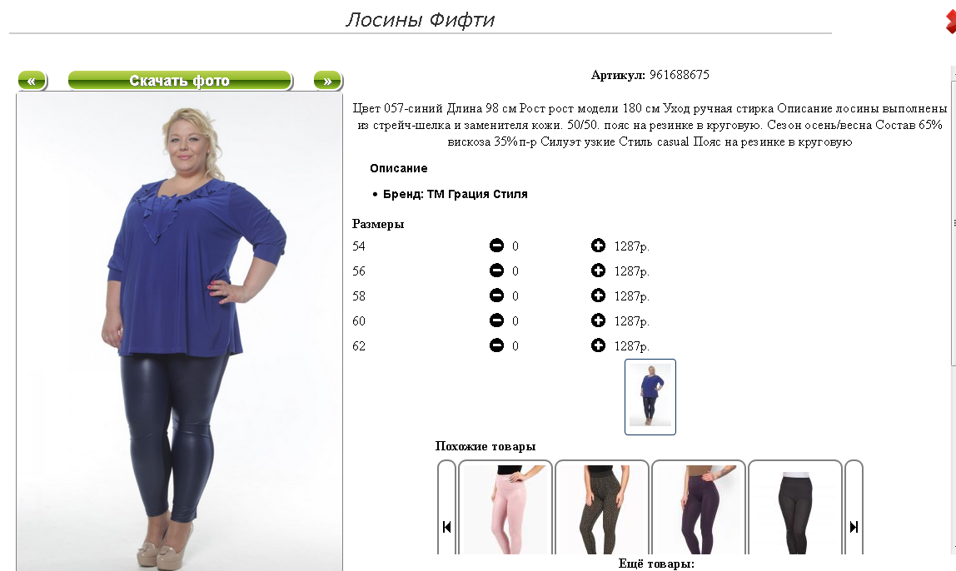Click minus icon for size 62
Viewport: 956px width, 571px height.
(x=497, y=345)
